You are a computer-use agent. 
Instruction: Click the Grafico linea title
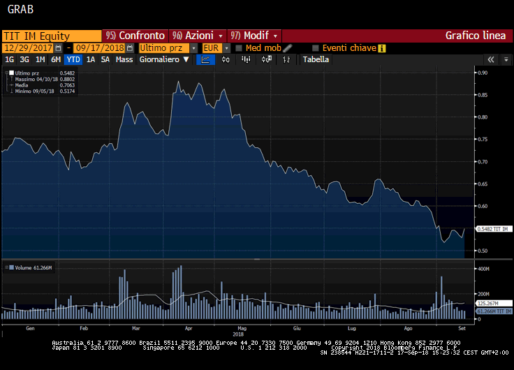[x=476, y=36]
